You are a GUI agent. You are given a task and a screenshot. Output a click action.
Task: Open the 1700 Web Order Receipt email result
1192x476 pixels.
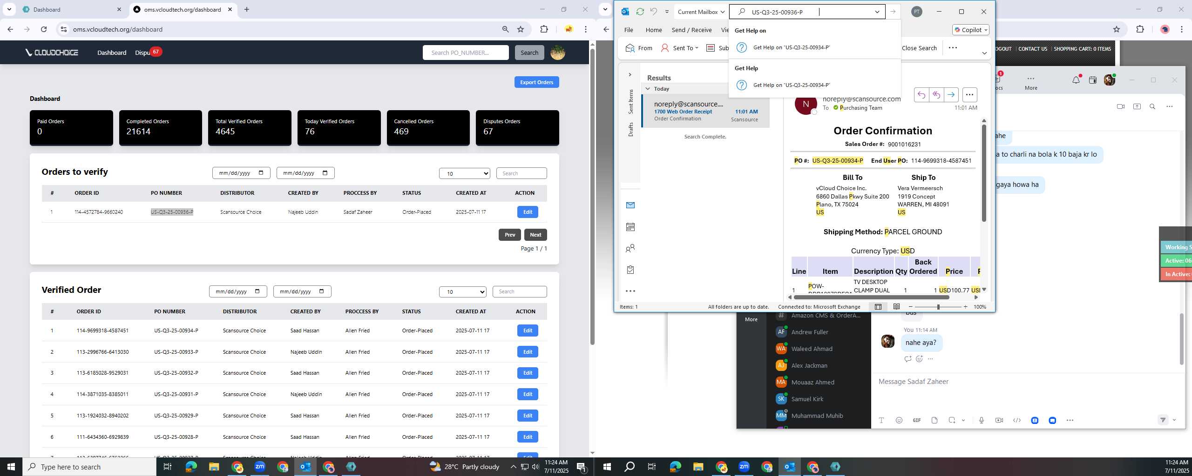(x=705, y=111)
